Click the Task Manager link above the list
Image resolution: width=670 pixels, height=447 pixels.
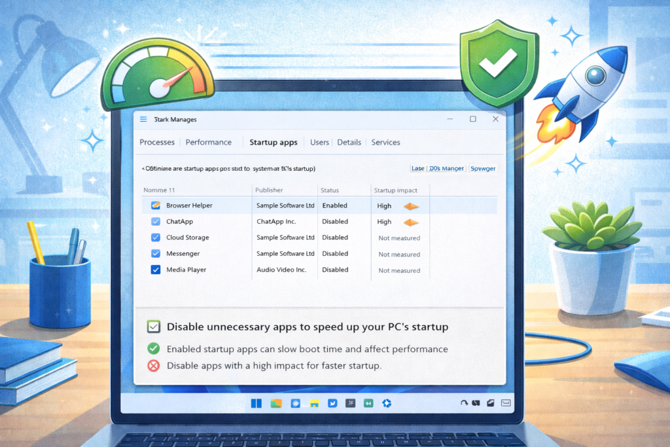pos(447,168)
